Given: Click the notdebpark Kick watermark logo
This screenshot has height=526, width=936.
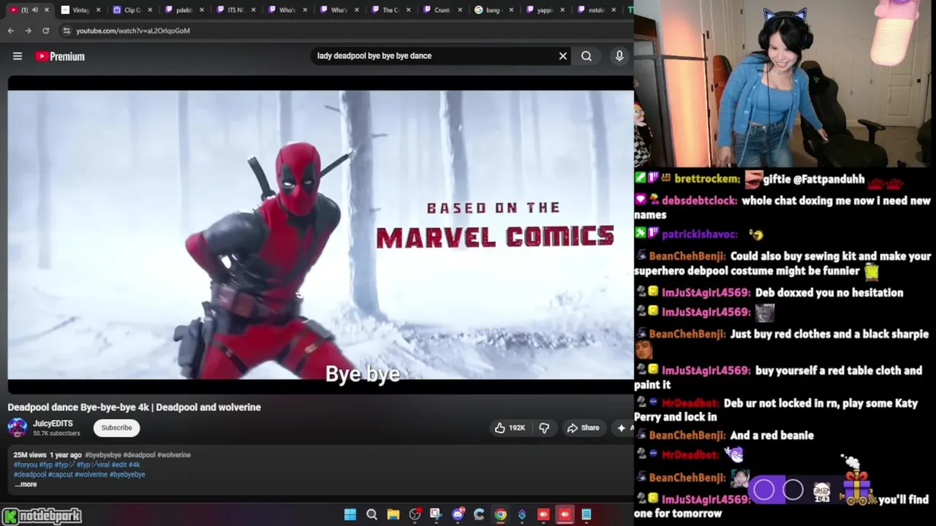Looking at the screenshot, I should 42,516.
